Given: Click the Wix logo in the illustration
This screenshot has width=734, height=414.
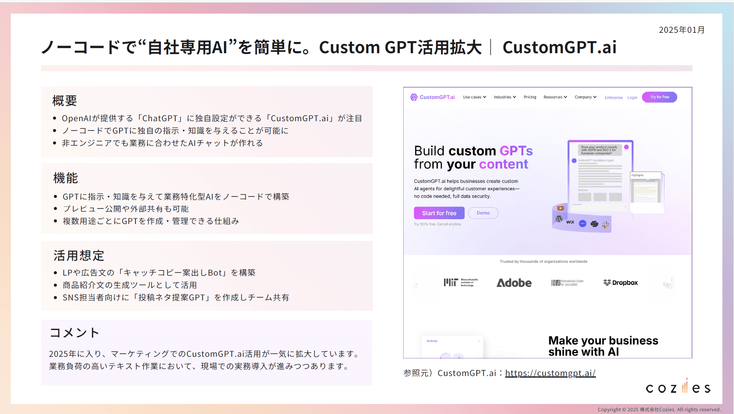Looking at the screenshot, I should click(x=570, y=222).
